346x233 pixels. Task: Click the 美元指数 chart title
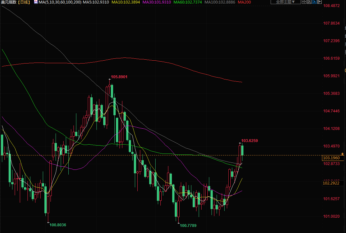click(x=9, y=2)
